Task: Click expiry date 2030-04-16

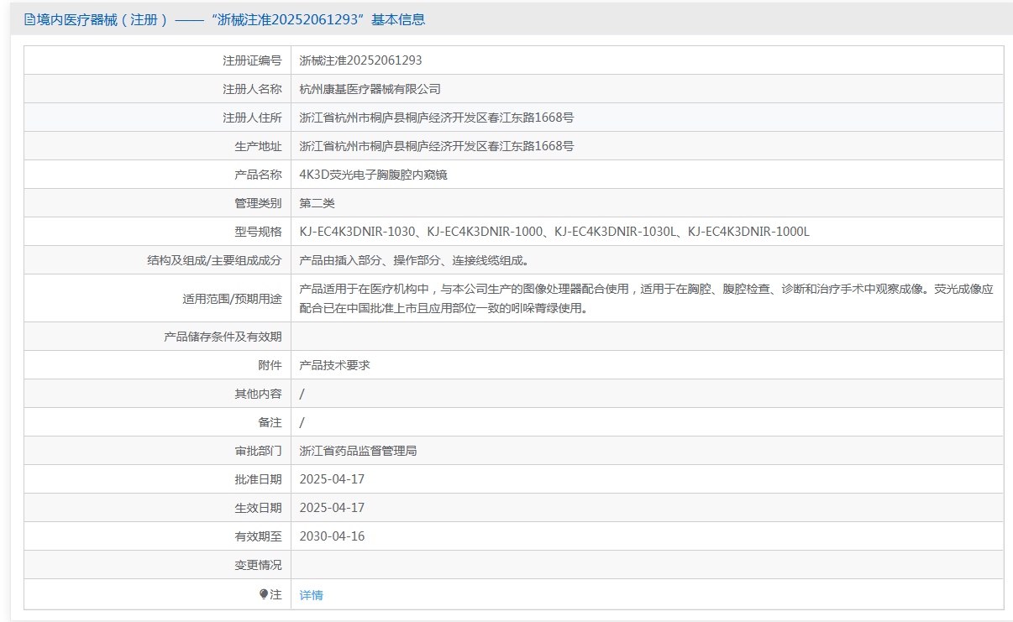Action: pyautogui.click(x=332, y=536)
